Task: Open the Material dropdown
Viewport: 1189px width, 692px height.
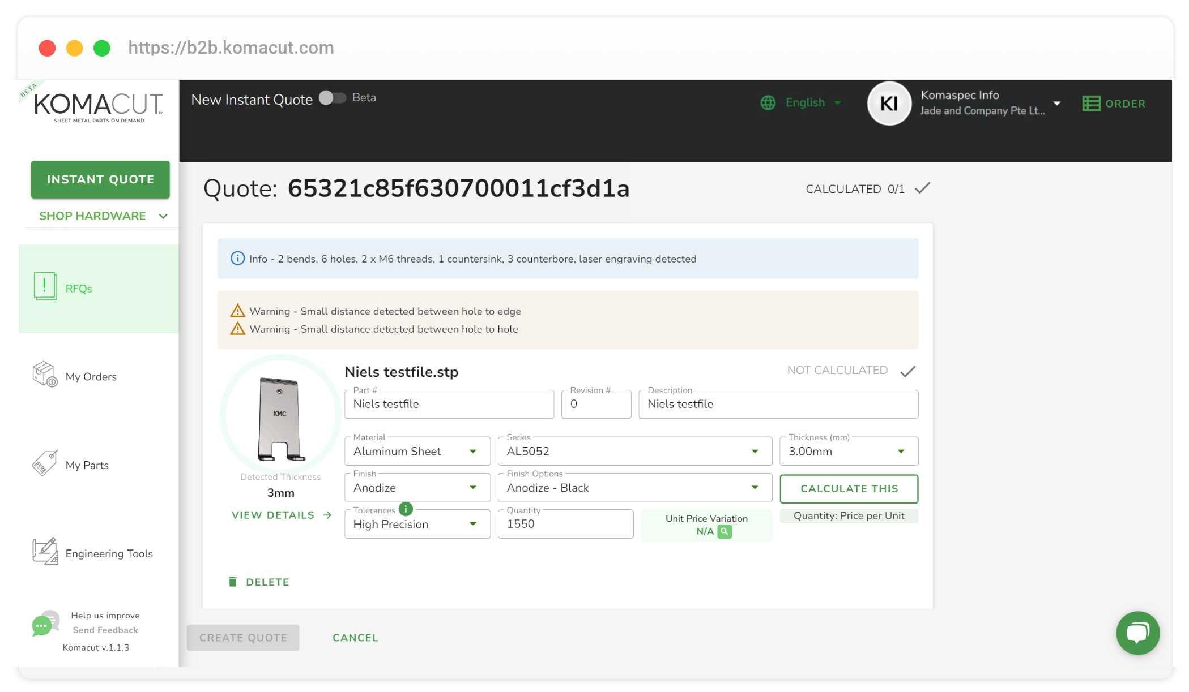Action: pos(417,452)
